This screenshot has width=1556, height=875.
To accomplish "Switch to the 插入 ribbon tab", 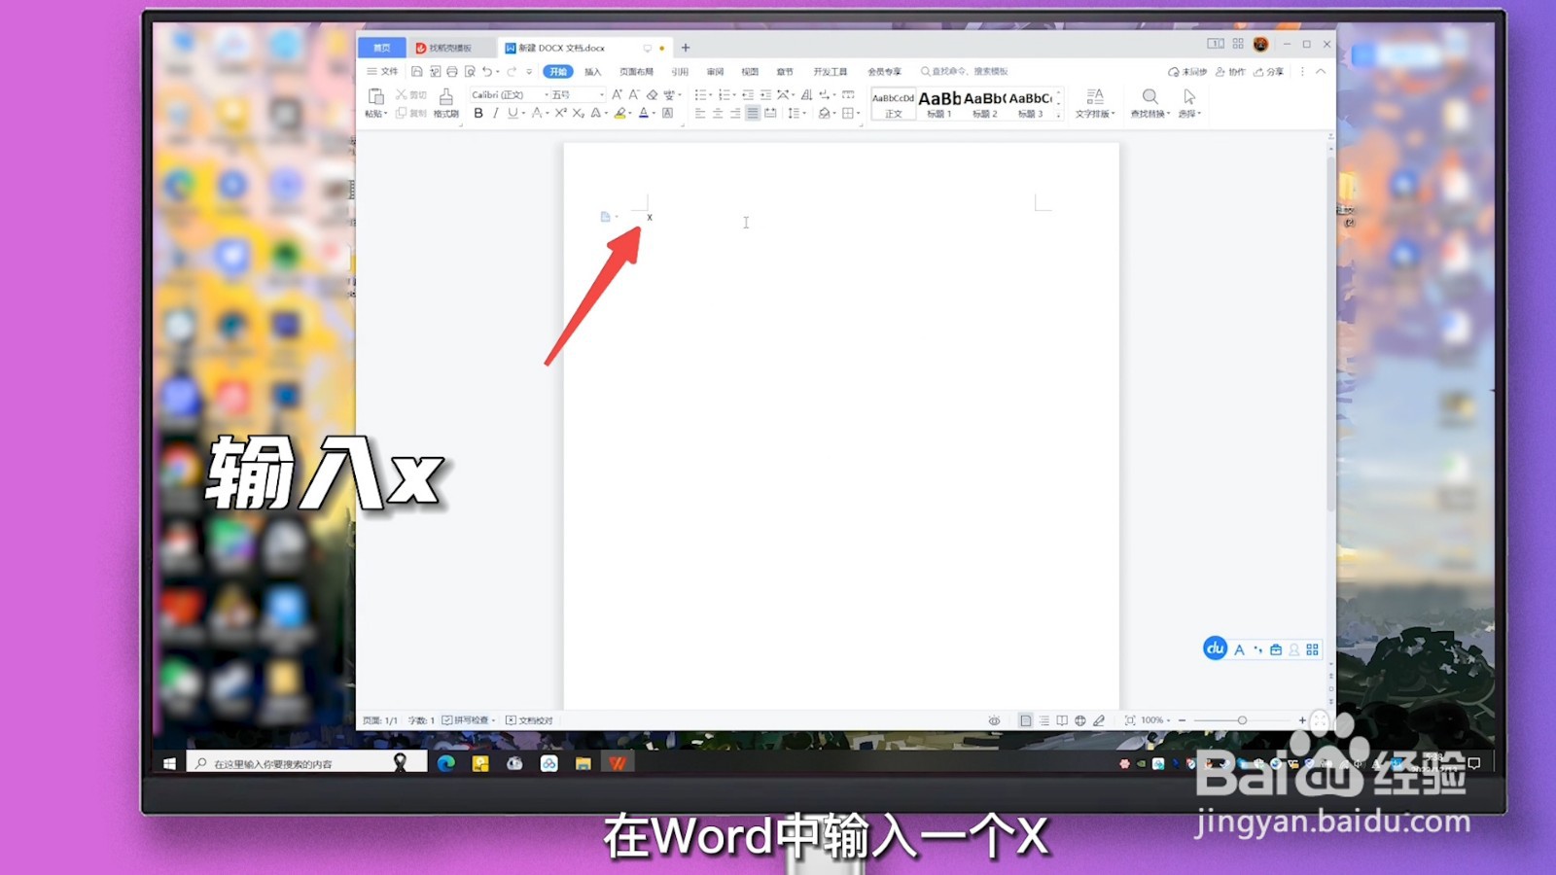I will (x=593, y=71).
